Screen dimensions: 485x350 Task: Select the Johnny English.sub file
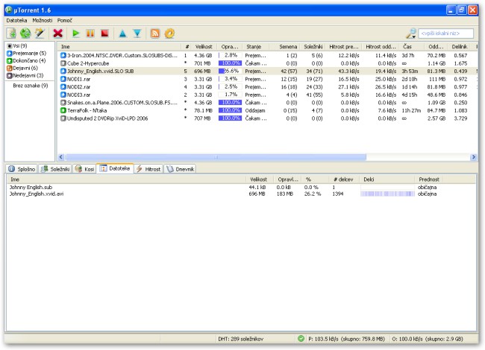241,188
